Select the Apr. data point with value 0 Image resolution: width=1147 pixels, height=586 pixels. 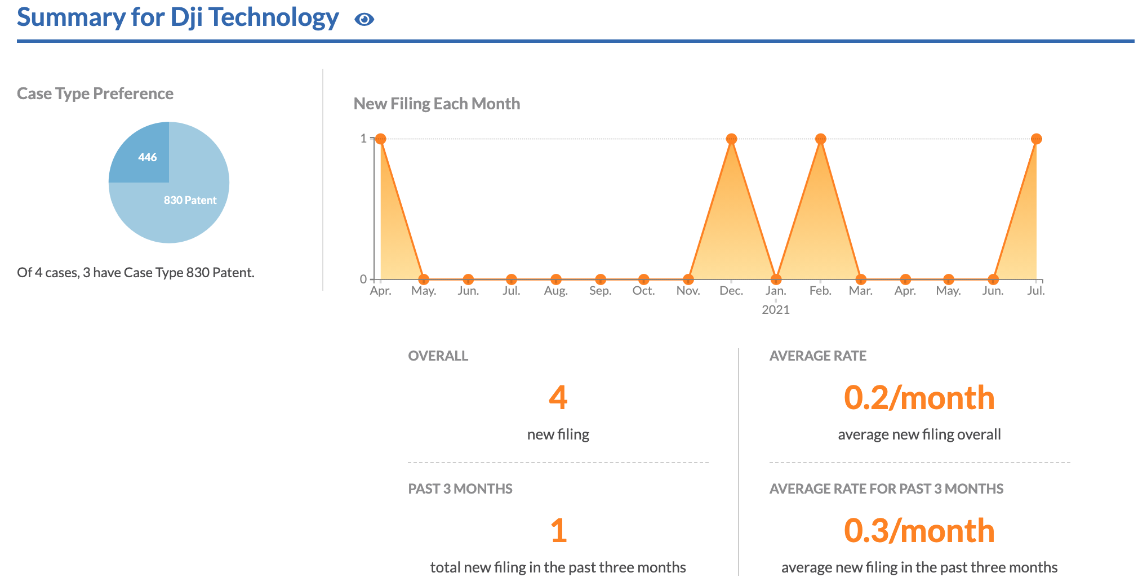pyautogui.click(x=905, y=279)
